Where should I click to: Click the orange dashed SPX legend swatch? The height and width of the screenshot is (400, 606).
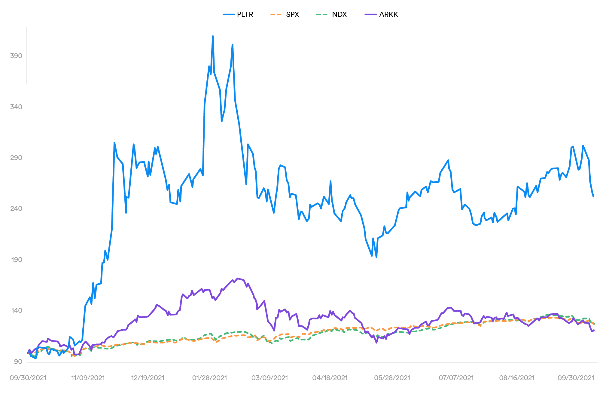276,14
